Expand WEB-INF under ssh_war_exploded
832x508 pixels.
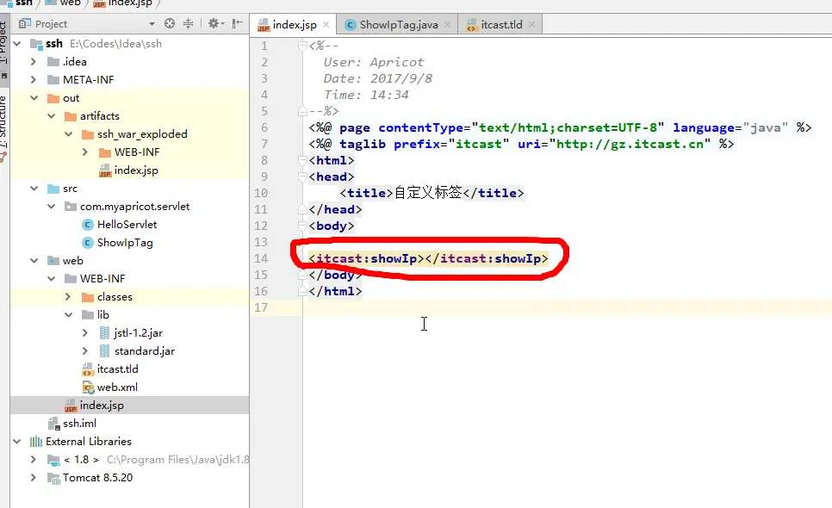[x=85, y=152]
